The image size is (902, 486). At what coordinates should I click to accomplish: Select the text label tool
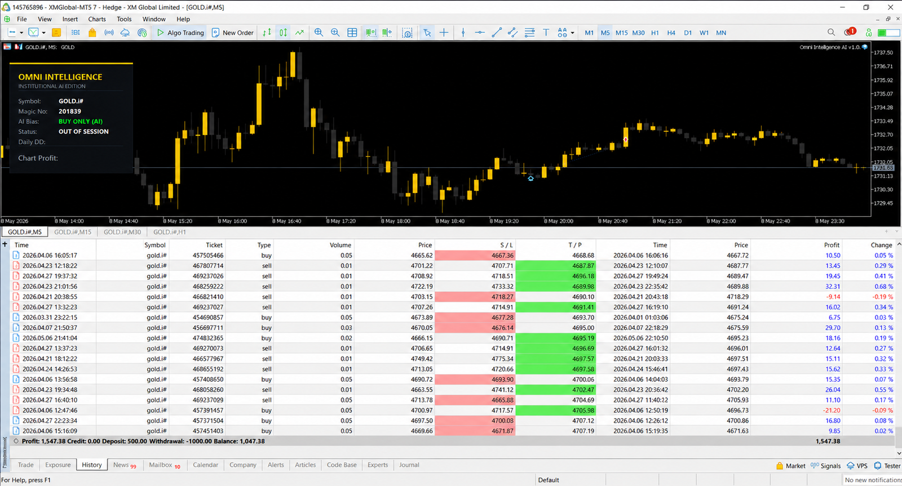pos(546,33)
